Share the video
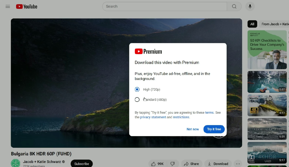Image resolution: width=289 pixels, height=167 pixels. pos(192,164)
